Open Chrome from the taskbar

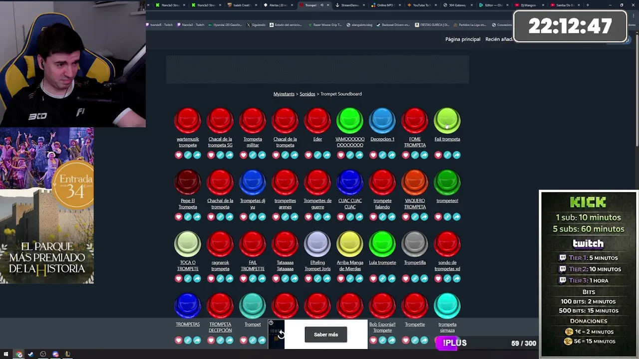(19, 354)
